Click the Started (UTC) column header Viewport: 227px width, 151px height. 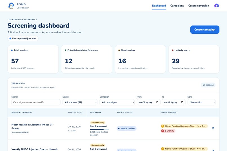(x=75, y=112)
